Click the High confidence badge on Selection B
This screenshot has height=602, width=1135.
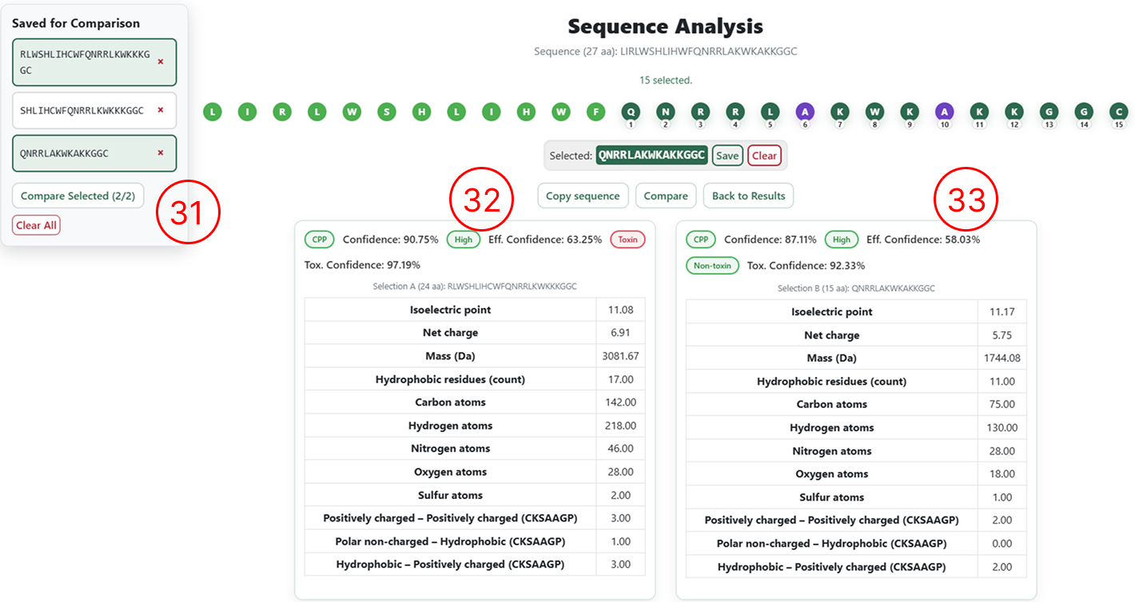click(841, 239)
